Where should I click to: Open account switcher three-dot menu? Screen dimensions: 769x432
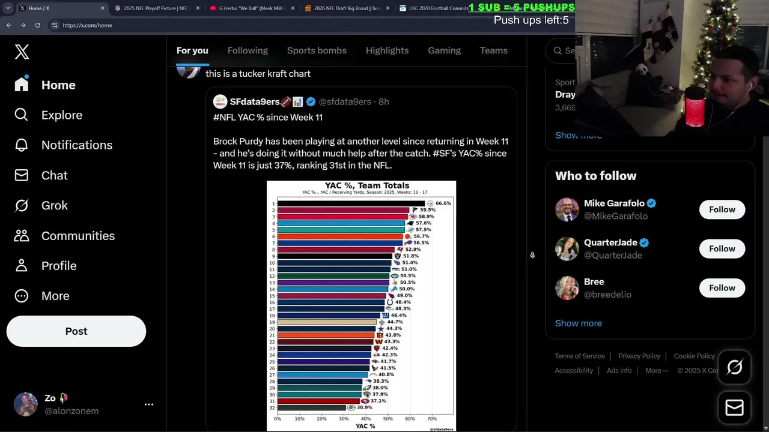click(x=149, y=404)
